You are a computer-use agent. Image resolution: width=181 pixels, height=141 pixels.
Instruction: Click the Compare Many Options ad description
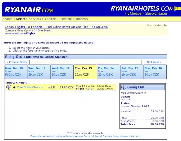(29, 30)
